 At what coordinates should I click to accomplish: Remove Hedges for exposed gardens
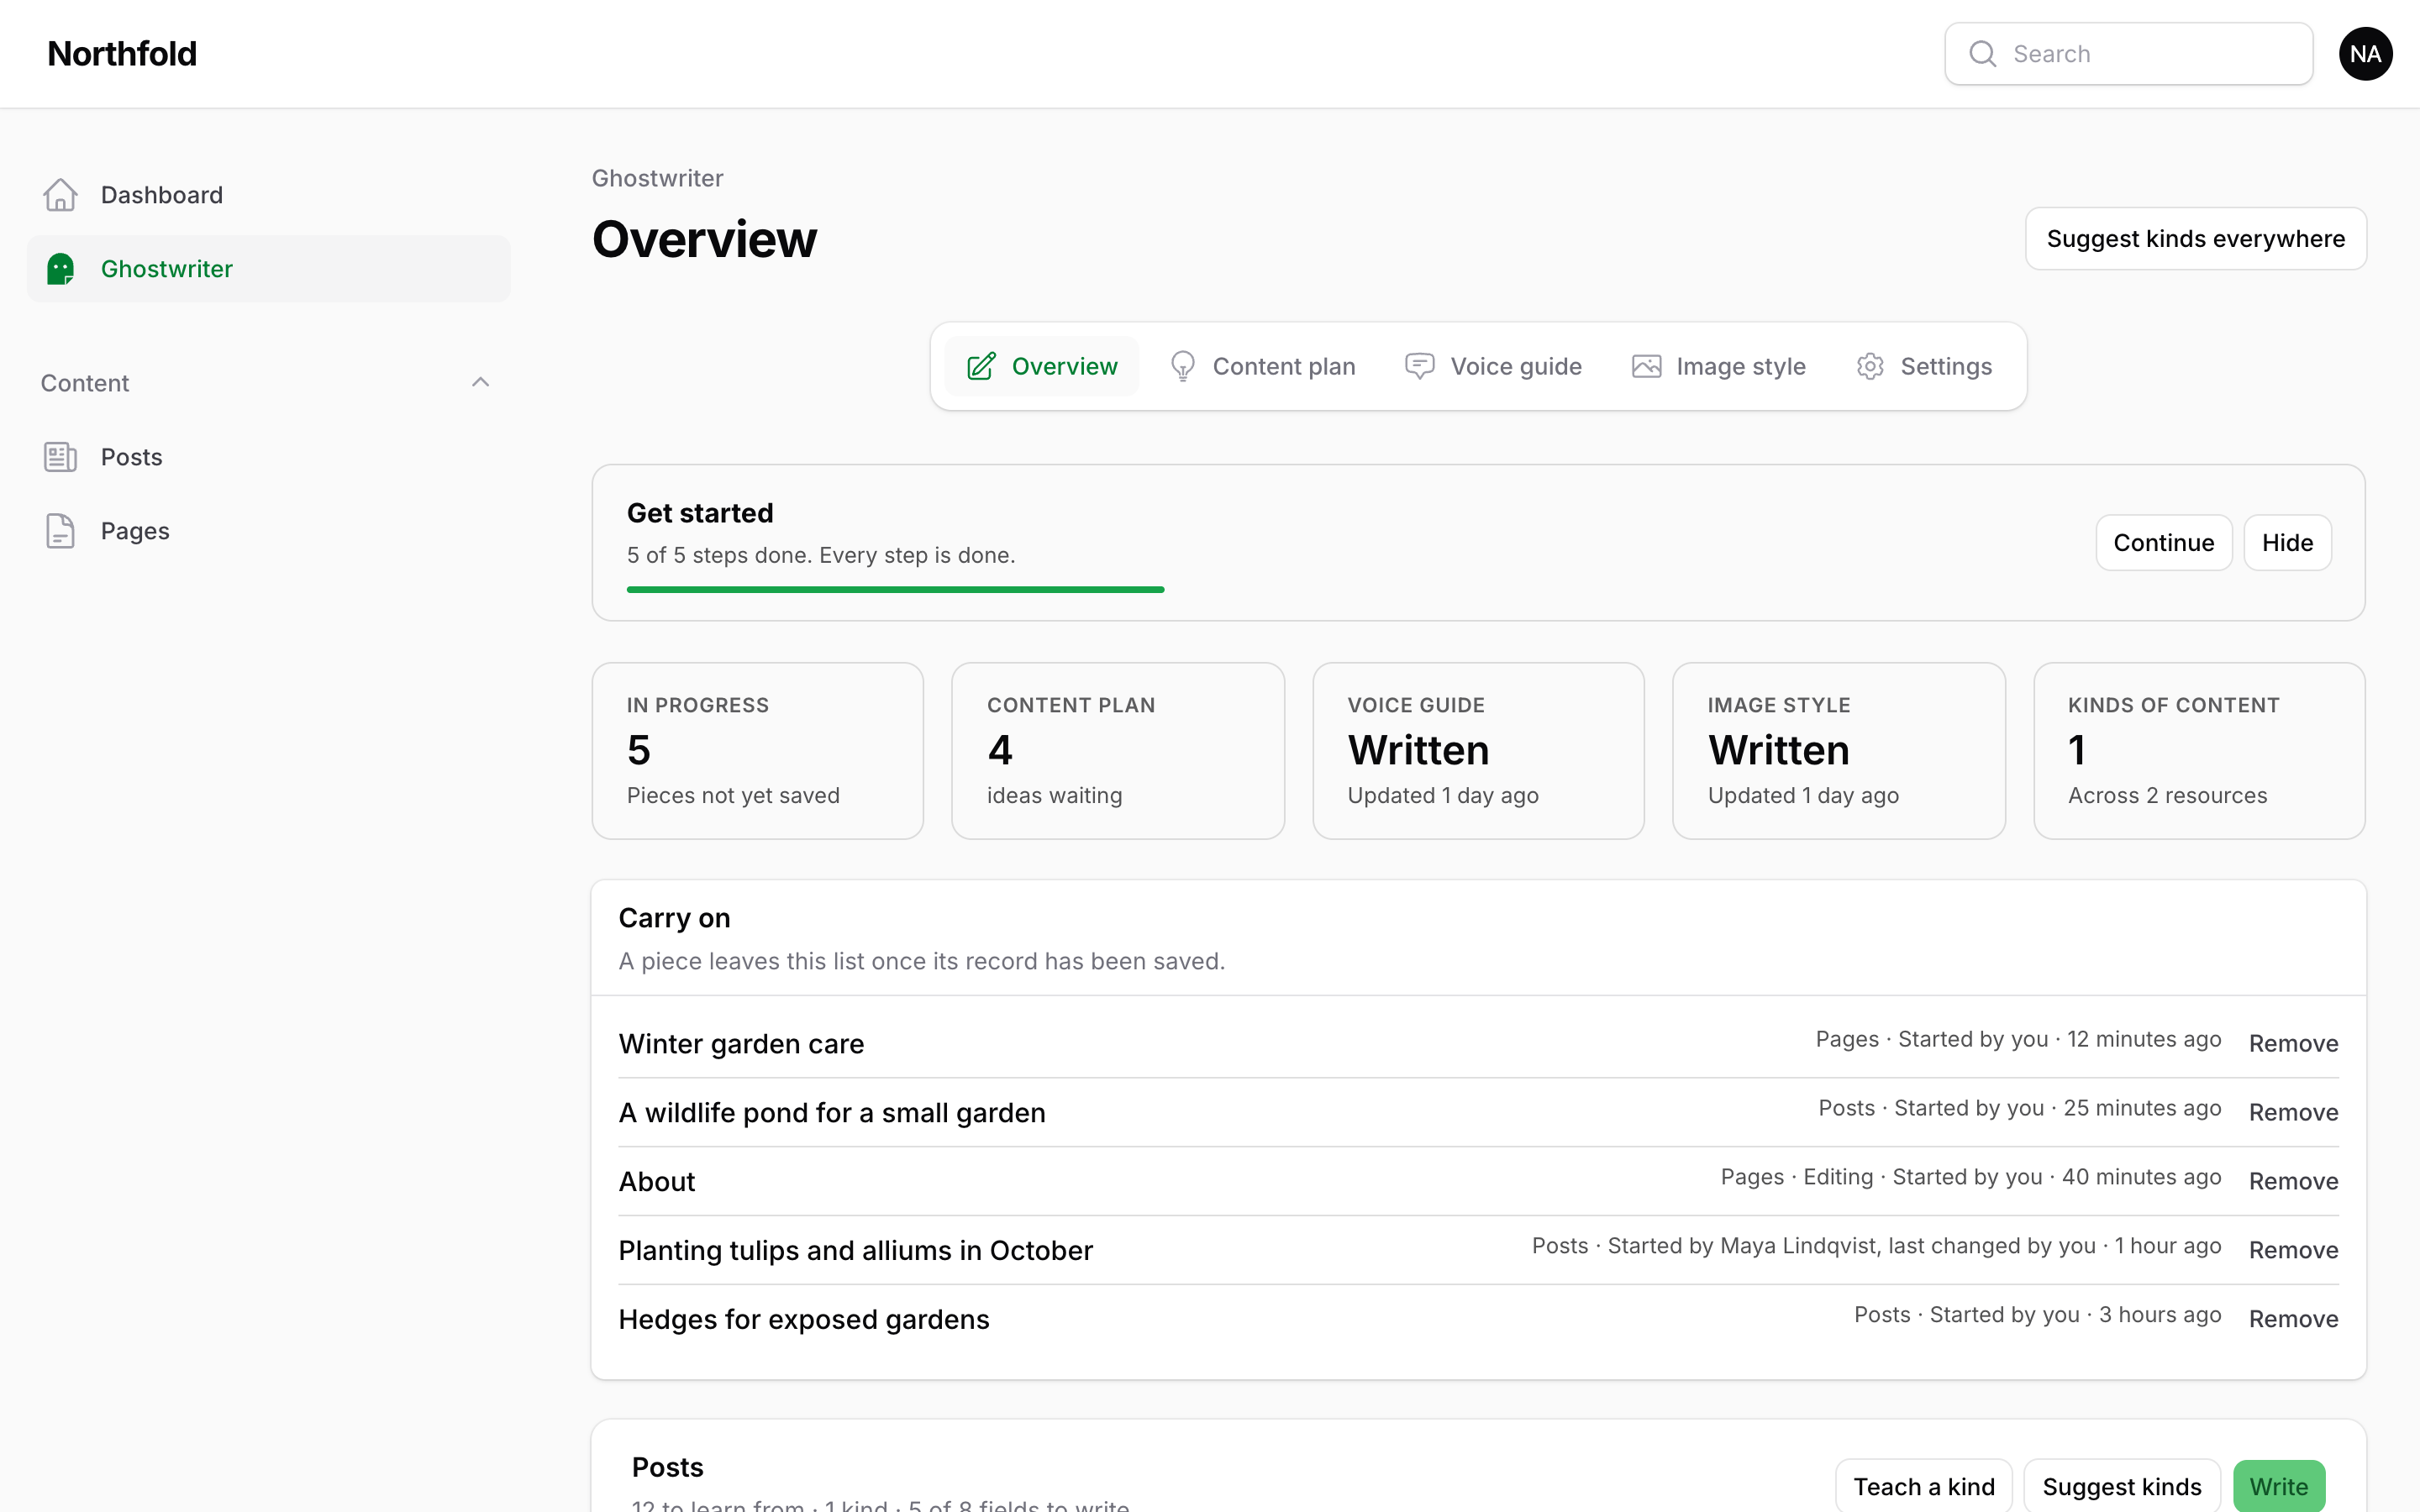coord(2293,1320)
